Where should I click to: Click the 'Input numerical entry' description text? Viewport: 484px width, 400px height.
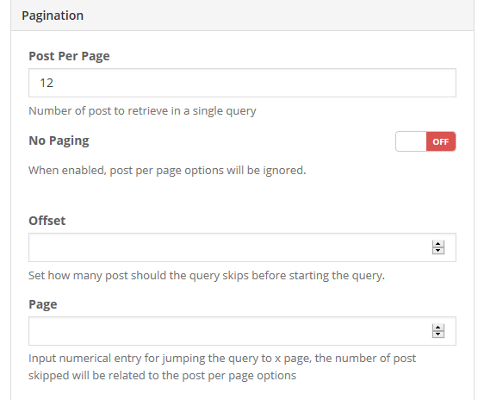click(x=222, y=367)
